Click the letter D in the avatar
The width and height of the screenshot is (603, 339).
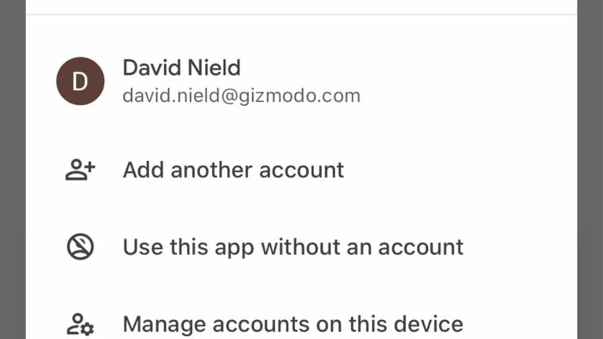coord(80,82)
